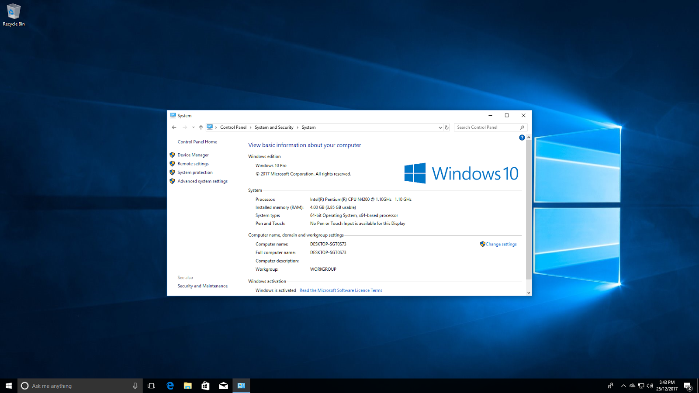Open the clock showing 5:43 PM
Screen dimensions: 699x393
pos(667,386)
